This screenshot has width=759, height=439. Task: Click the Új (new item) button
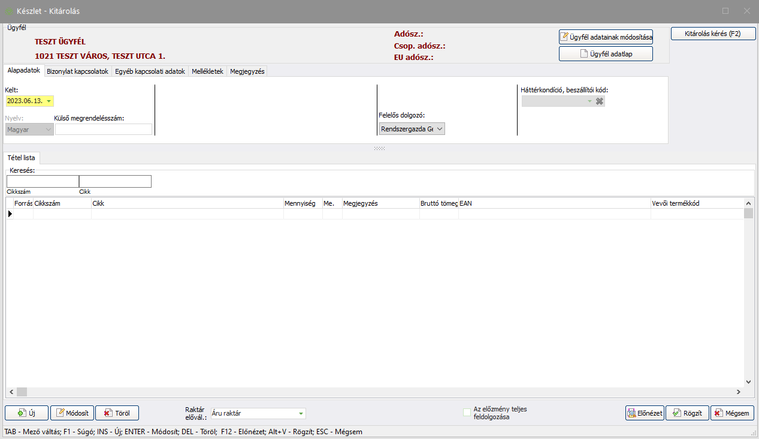coord(26,413)
